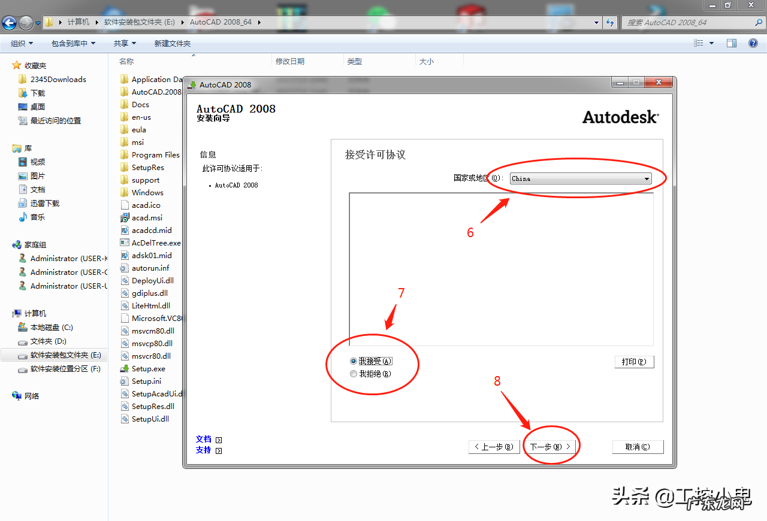The width and height of the screenshot is (767, 521).
Task: Open the 文档 link in installer
Action: pos(204,439)
